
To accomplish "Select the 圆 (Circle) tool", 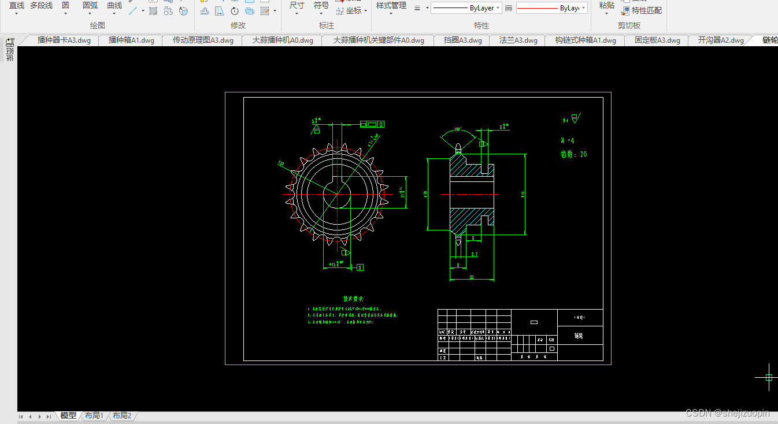I will [x=65, y=5].
